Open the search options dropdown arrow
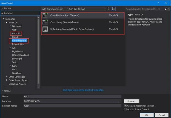Screen dimensions: 171x118 click(x=169, y=9)
